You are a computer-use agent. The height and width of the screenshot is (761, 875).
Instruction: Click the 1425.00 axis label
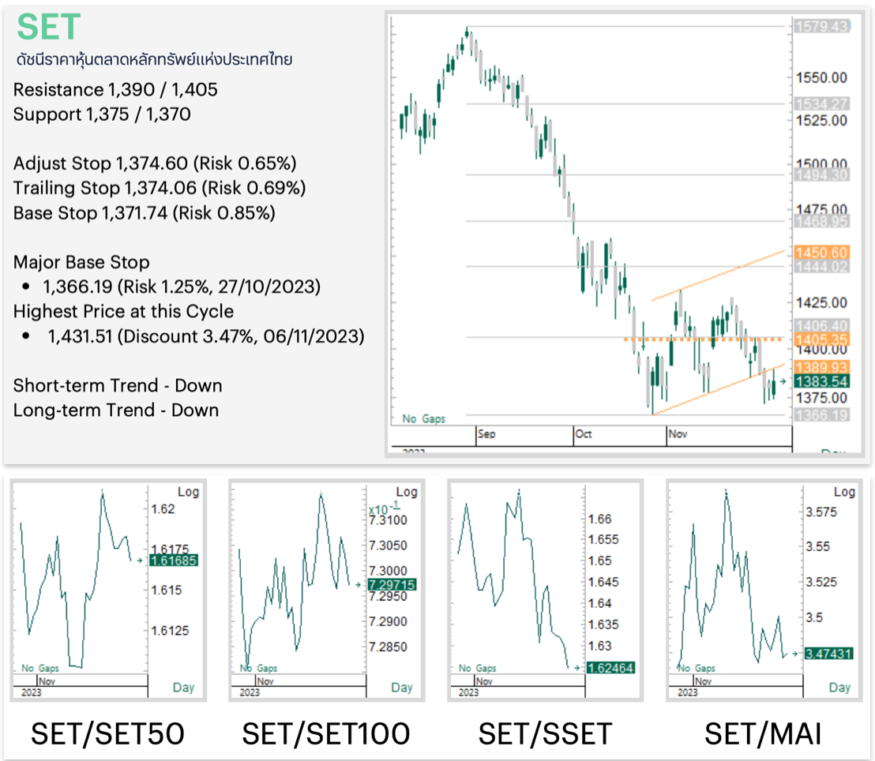point(821,303)
